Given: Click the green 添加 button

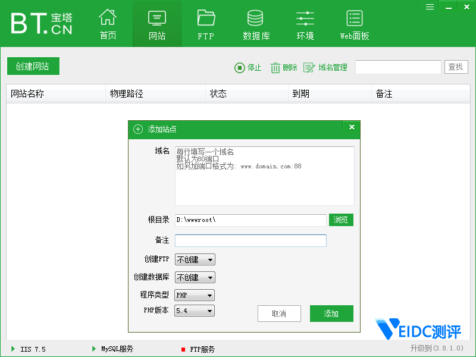Looking at the screenshot, I should (331, 314).
